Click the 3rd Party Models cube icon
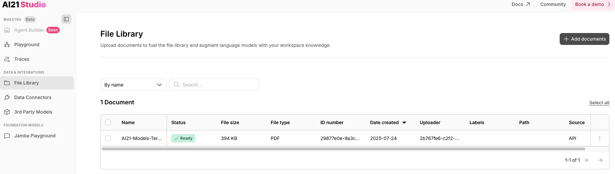The width and height of the screenshot is (615, 174). [7, 112]
